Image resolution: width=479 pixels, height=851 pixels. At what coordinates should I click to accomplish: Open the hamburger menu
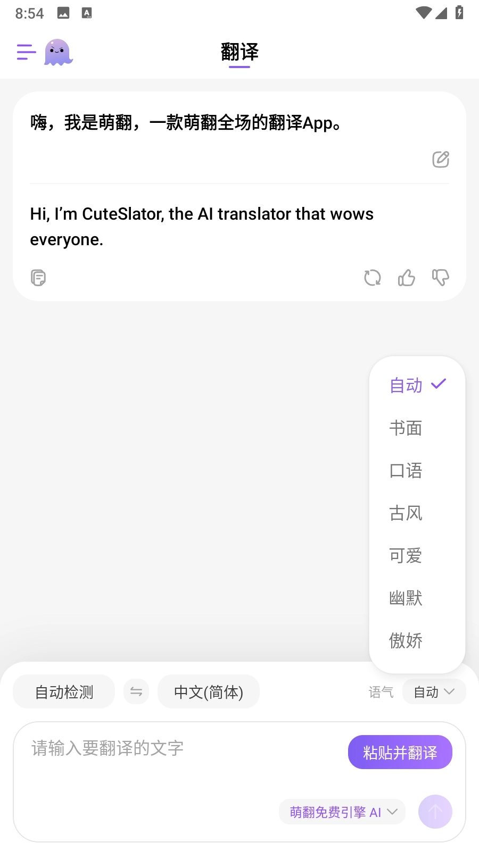point(26,53)
